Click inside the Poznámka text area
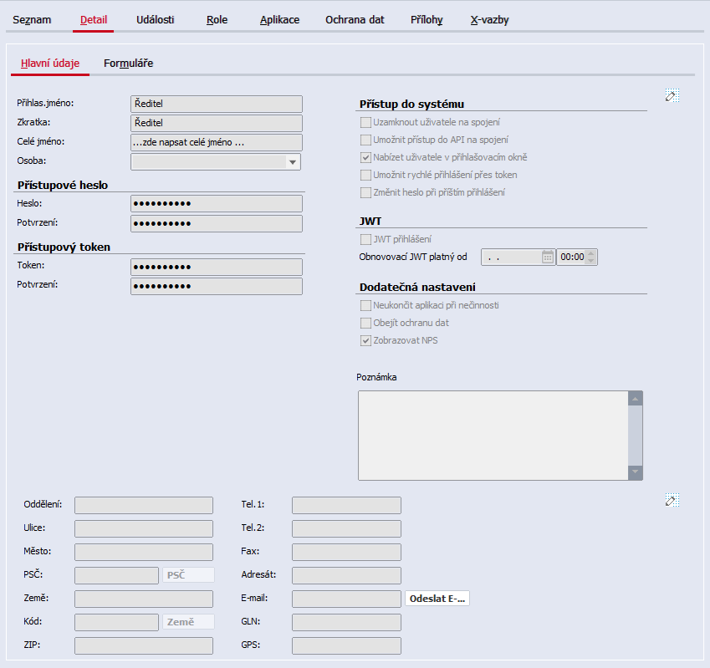This screenshot has width=710, height=668. 493,436
